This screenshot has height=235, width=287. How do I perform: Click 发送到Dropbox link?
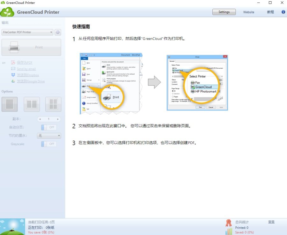pos(28,75)
